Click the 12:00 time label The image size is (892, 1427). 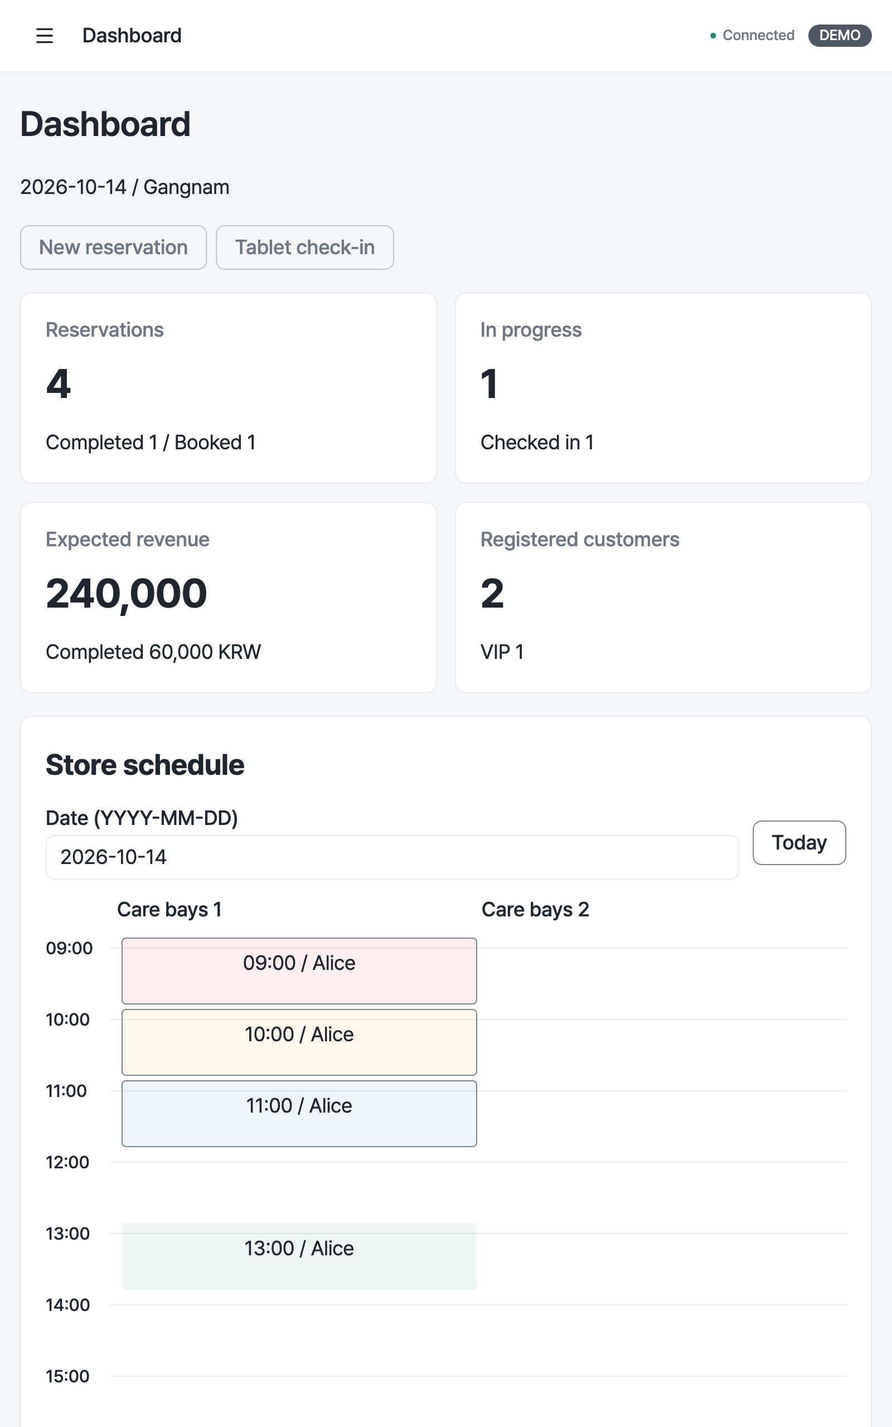[x=67, y=1162]
